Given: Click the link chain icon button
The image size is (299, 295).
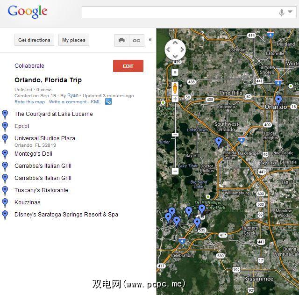Looking at the screenshot, I should click(136, 41).
